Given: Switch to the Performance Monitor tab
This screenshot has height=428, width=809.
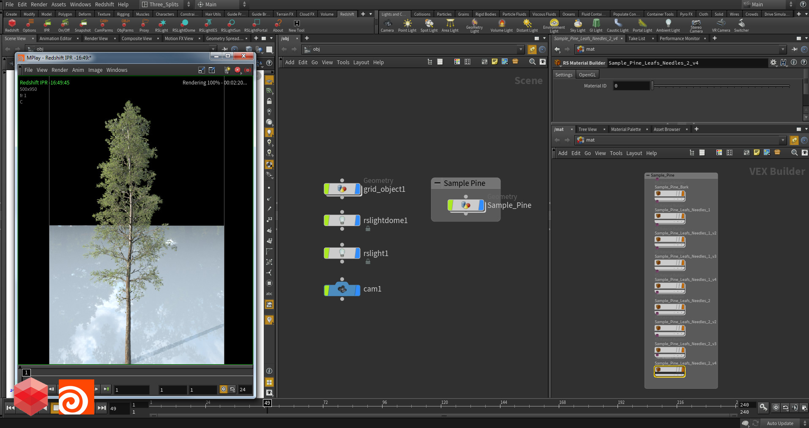Looking at the screenshot, I should pyautogui.click(x=680, y=38).
